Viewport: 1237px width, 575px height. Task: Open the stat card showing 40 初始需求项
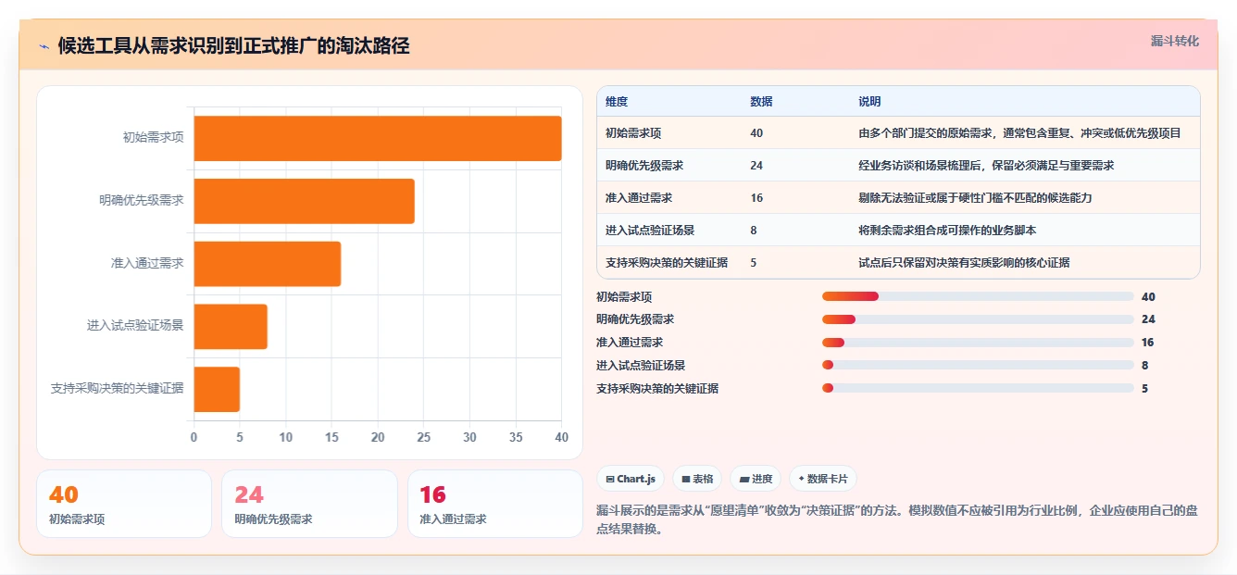tap(124, 504)
